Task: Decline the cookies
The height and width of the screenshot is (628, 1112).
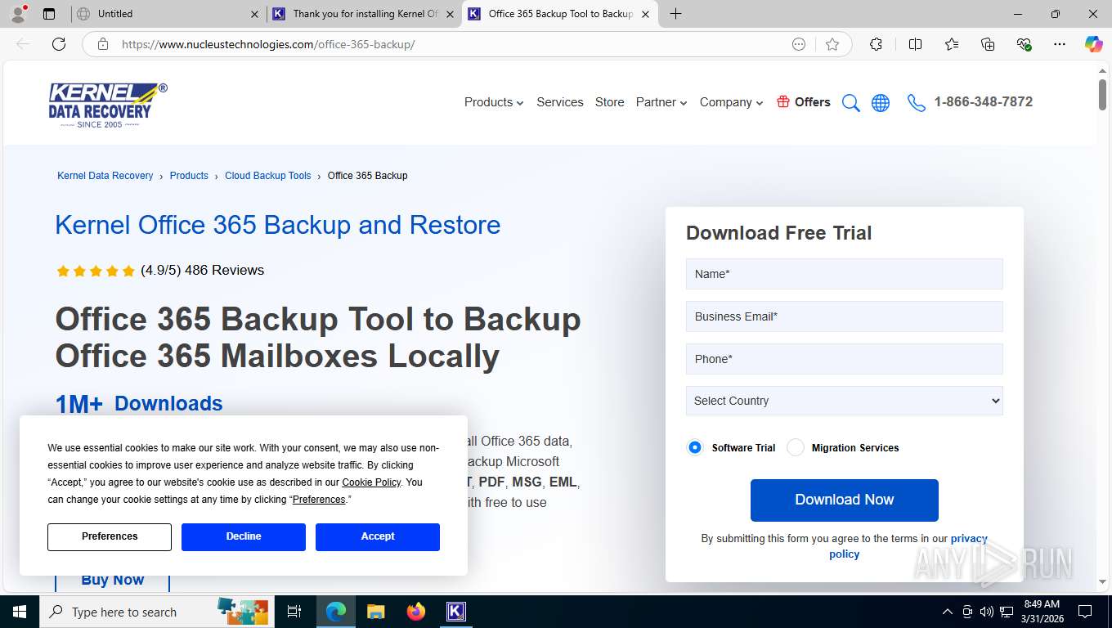Action: tap(244, 536)
